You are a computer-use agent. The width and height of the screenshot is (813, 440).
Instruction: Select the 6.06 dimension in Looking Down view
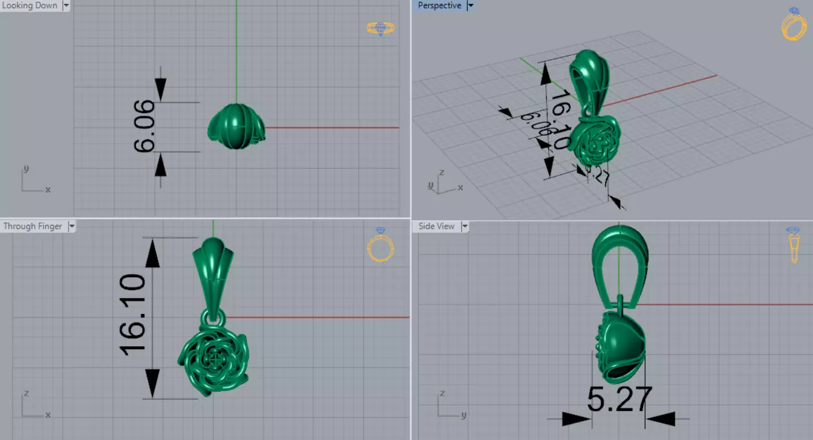[145, 126]
